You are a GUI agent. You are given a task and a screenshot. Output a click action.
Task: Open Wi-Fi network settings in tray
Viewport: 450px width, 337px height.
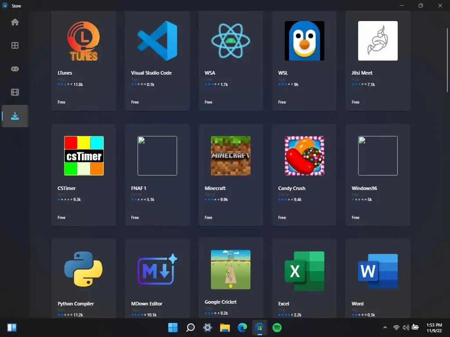(x=396, y=327)
